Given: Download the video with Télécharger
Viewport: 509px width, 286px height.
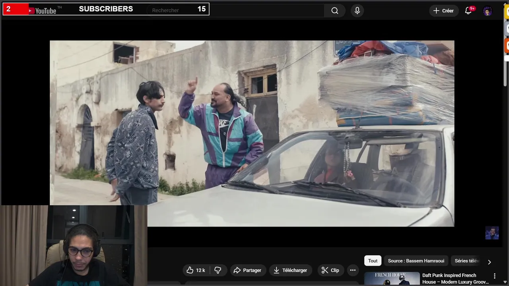Looking at the screenshot, I should [x=291, y=270].
